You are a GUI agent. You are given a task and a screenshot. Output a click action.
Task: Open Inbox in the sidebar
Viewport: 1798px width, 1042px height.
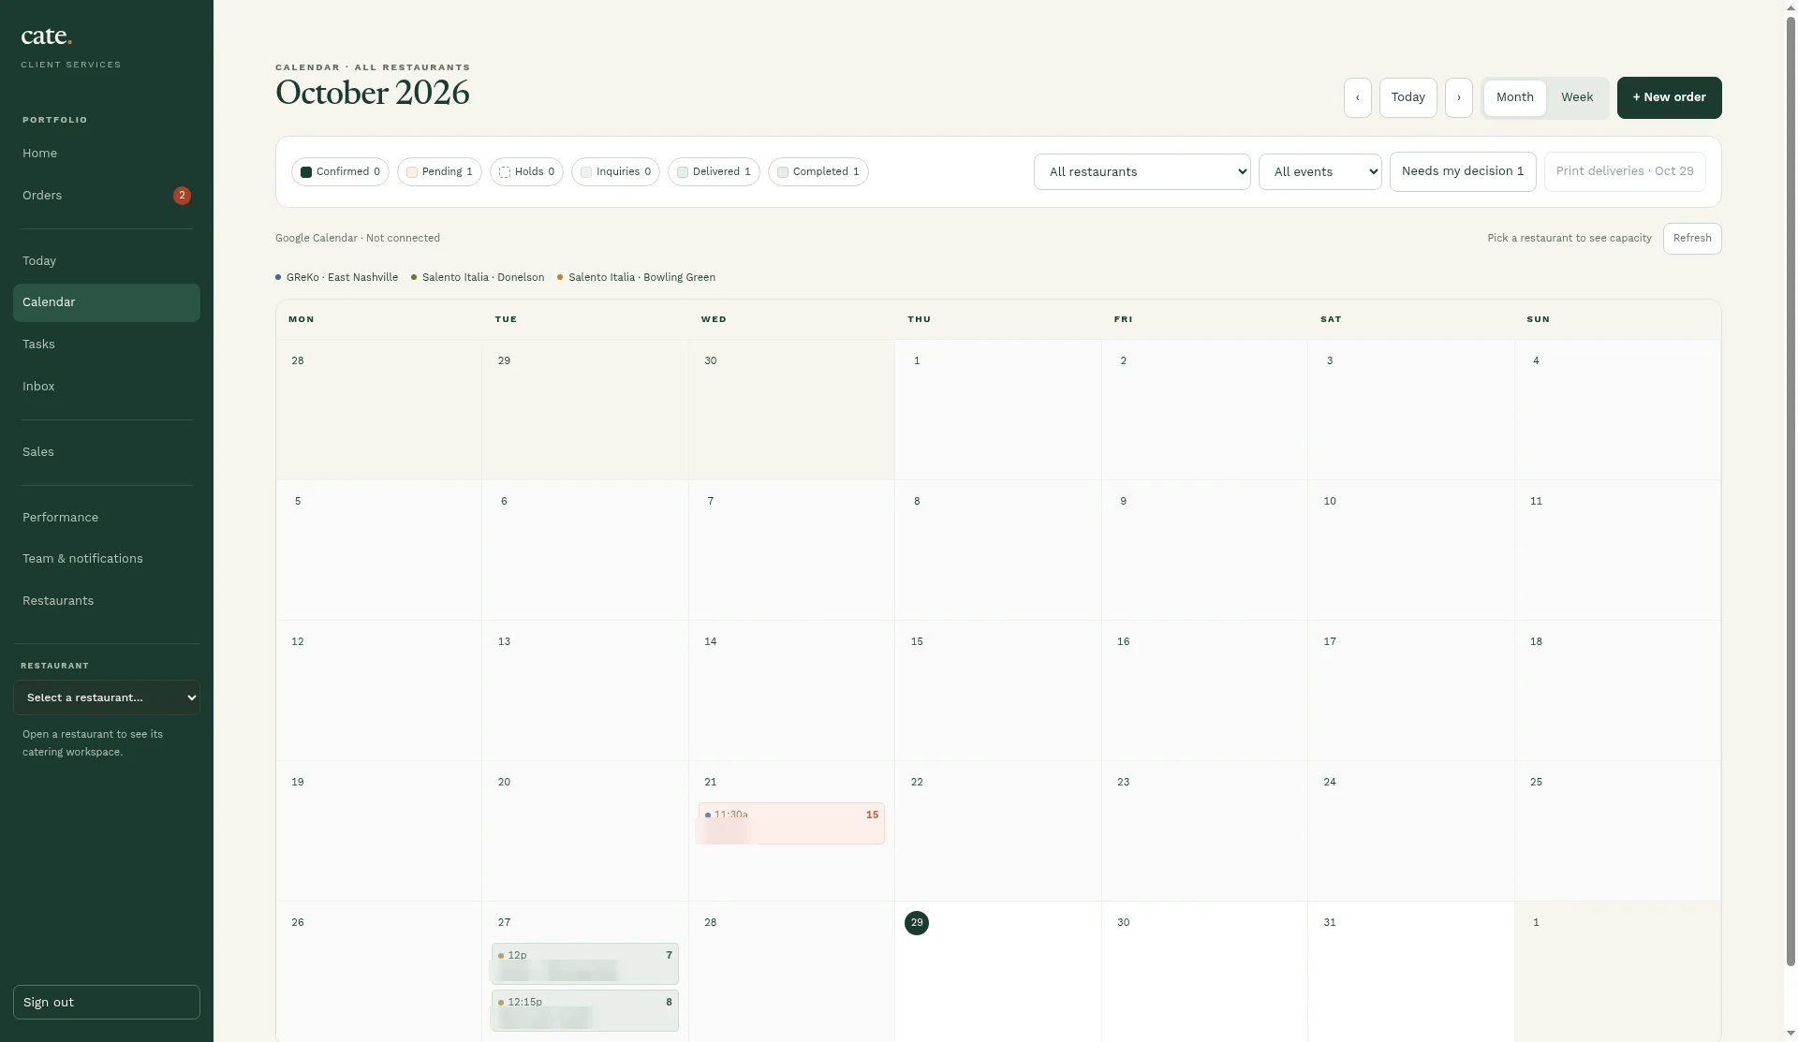pos(107,387)
